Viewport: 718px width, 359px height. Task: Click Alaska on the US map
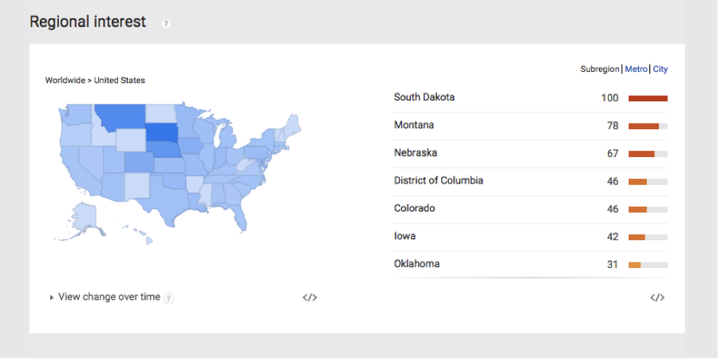tap(85, 216)
